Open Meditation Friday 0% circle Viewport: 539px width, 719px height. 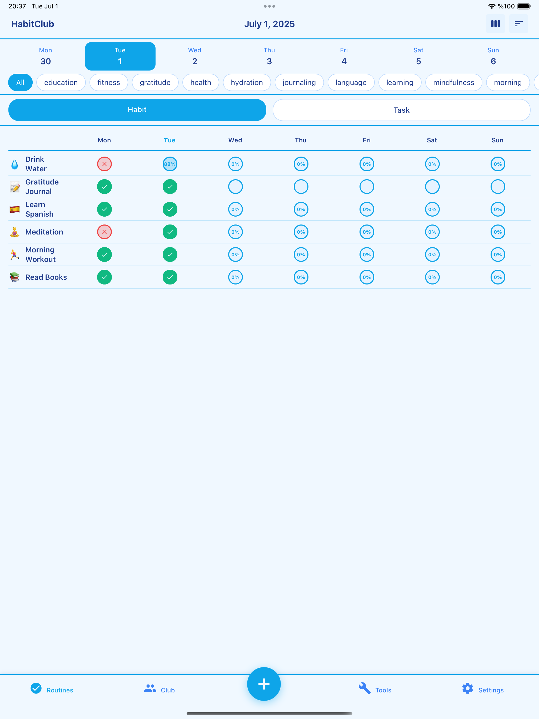(367, 232)
